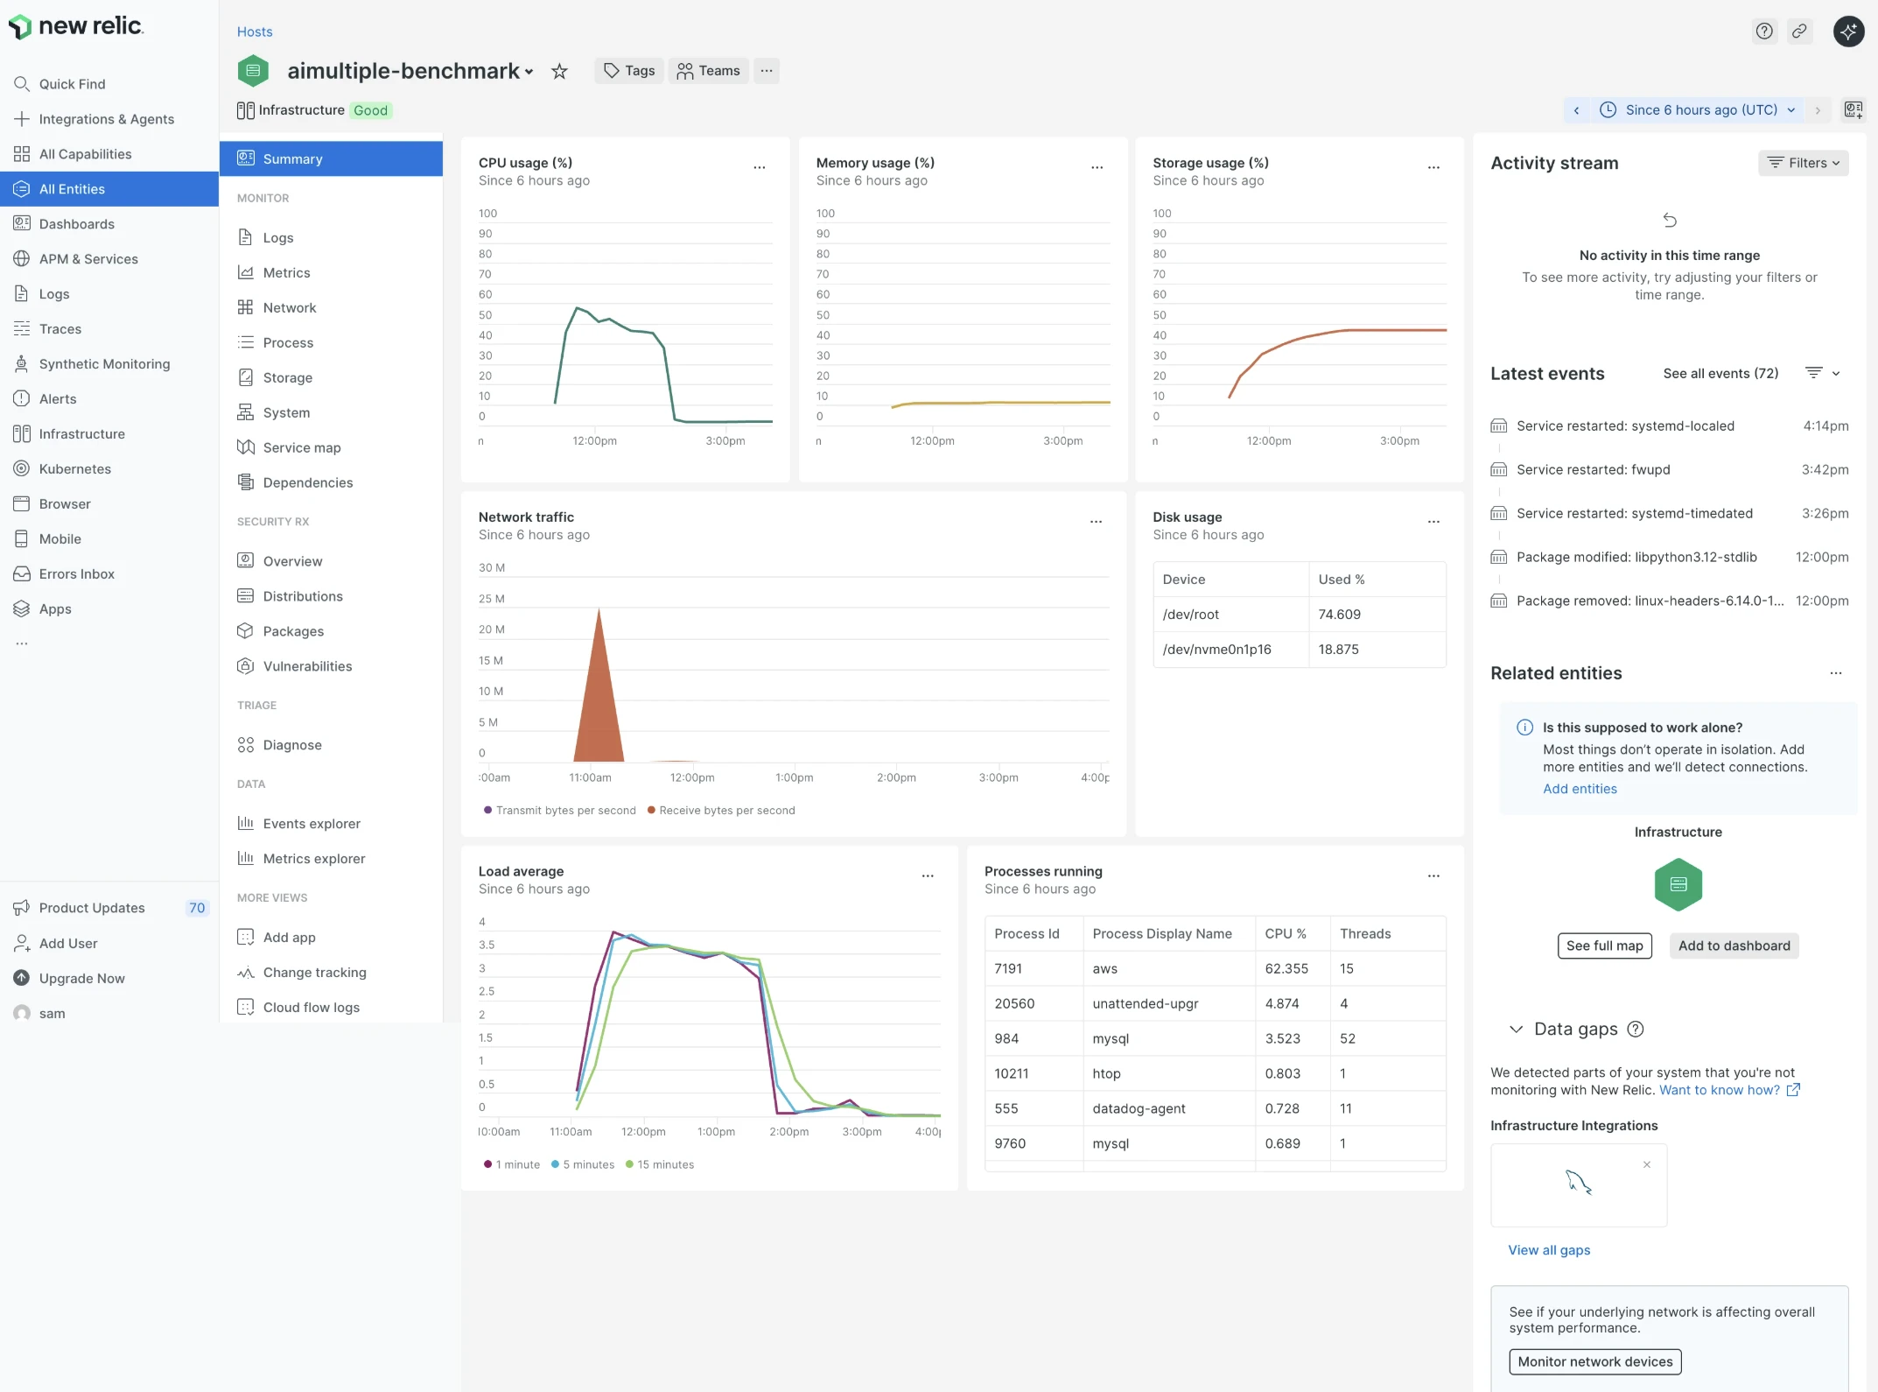The image size is (1878, 1392).
Task: Open the Process view
Action: coord(331,342)
